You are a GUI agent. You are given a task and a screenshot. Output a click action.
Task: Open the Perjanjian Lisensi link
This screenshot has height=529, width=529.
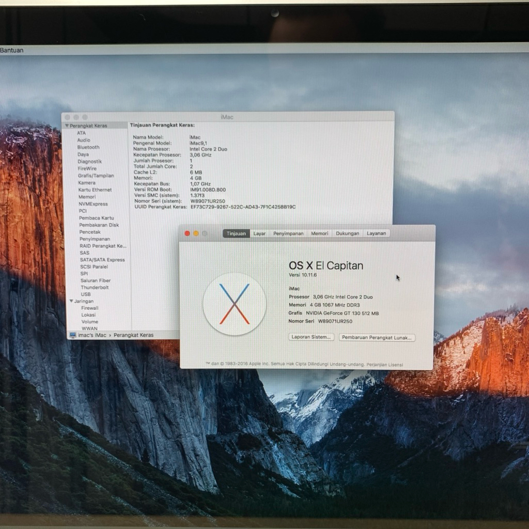[384, 365]
